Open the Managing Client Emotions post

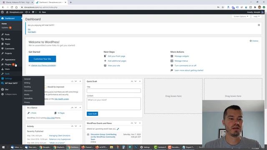click(x=60, y=136)
